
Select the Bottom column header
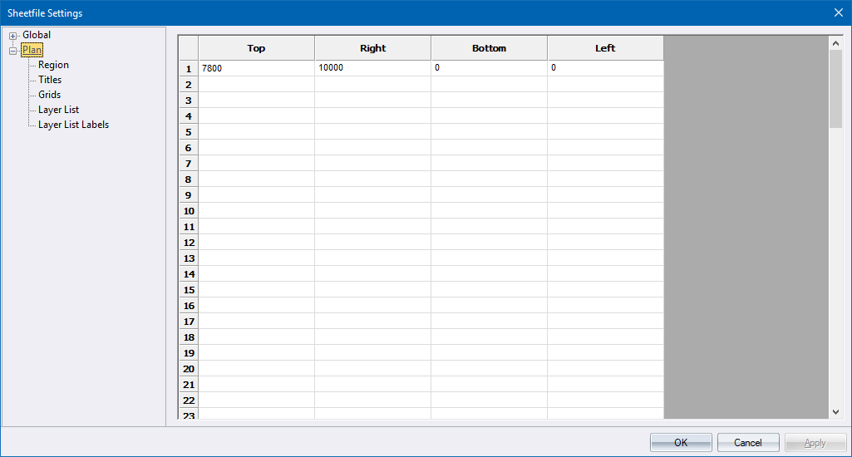[x=489, y=48]
